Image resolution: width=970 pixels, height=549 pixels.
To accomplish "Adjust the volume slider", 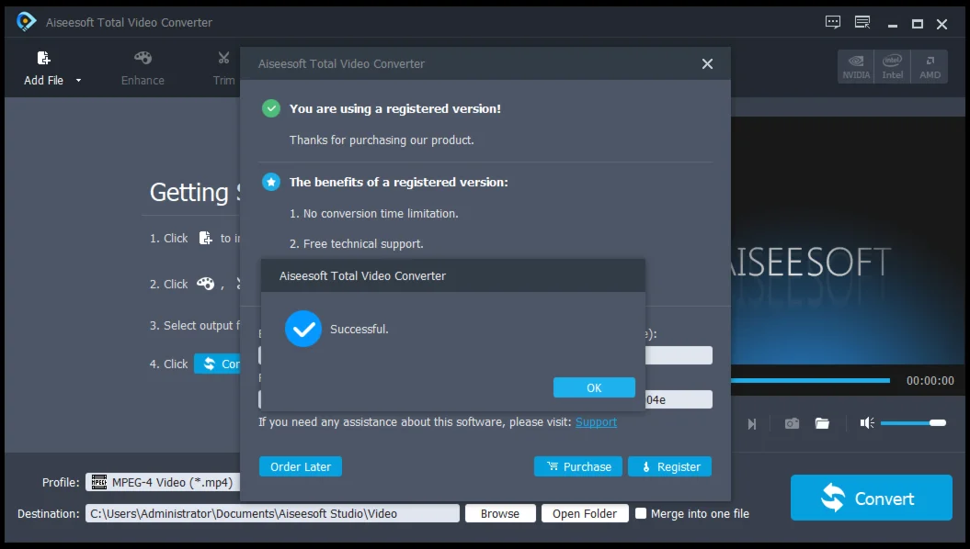I will pyautogui.click(x=913, y=423).
